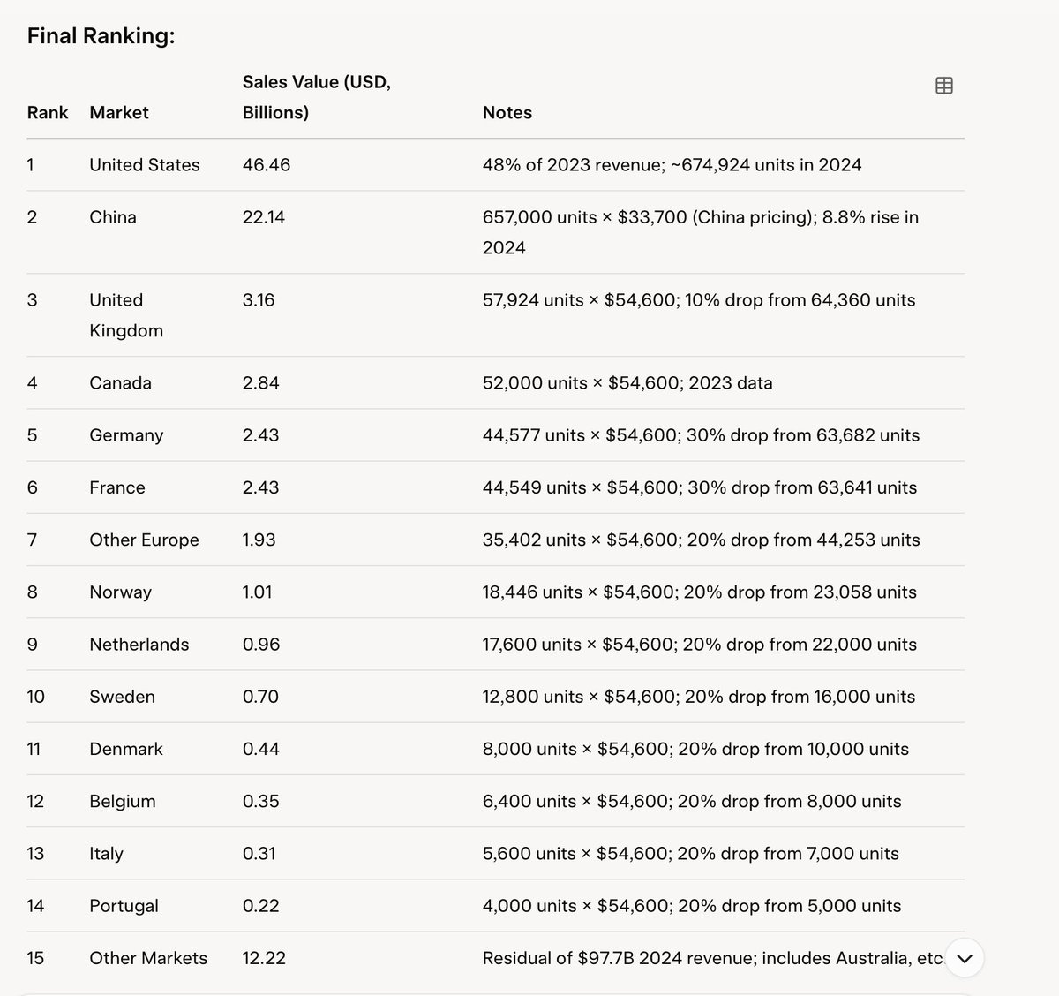Select the 'Final Ranking:' heading
The height and width of the screenshot is (996, 1059).
[x=101, y=36]
